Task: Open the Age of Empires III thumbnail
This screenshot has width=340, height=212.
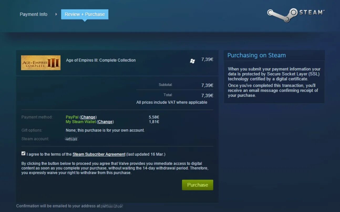Action: (41, 63)
